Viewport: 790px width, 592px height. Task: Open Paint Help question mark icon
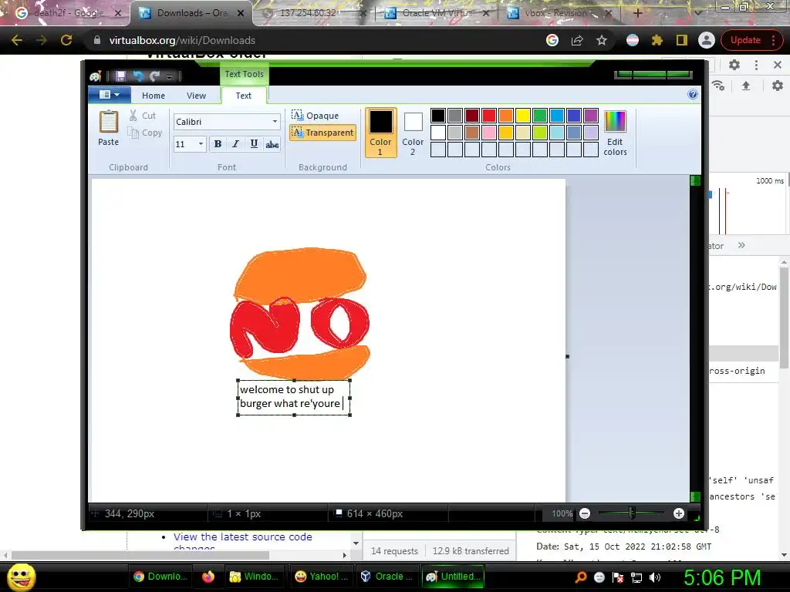pyautogui.click(x=693, y=94)
